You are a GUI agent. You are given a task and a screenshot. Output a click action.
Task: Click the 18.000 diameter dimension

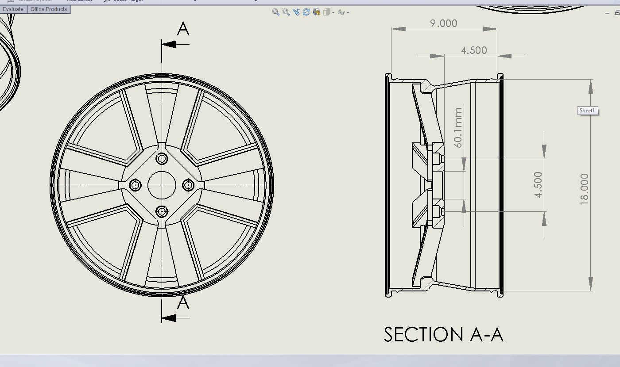[x=584, y=189]
